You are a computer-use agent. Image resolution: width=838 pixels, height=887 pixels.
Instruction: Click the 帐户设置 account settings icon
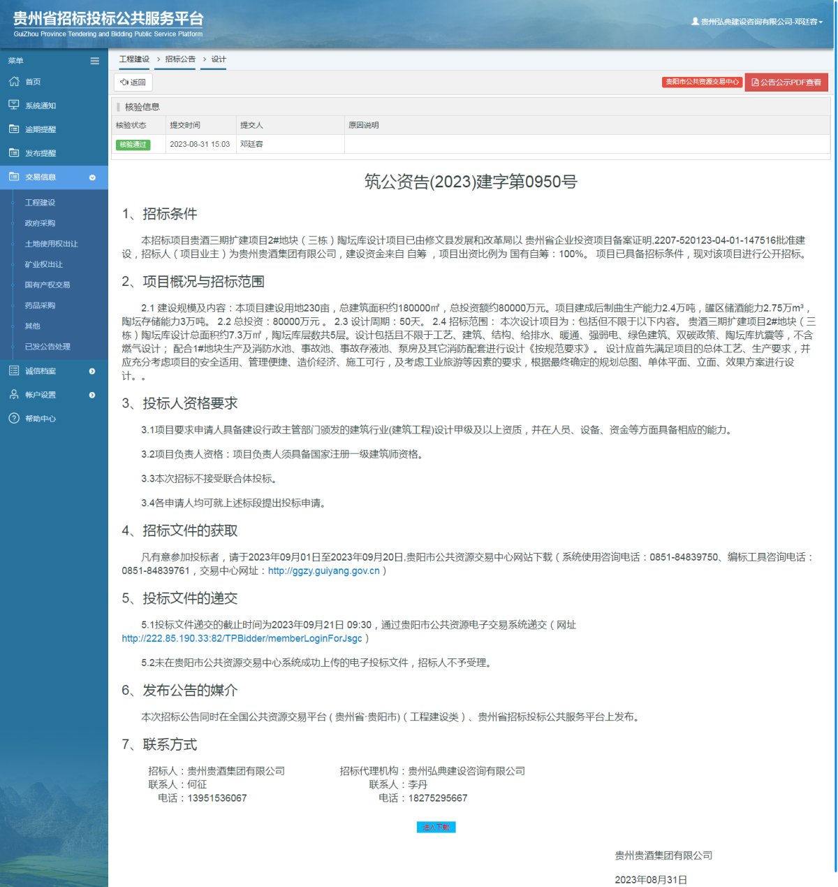click(x=13, y=394)
